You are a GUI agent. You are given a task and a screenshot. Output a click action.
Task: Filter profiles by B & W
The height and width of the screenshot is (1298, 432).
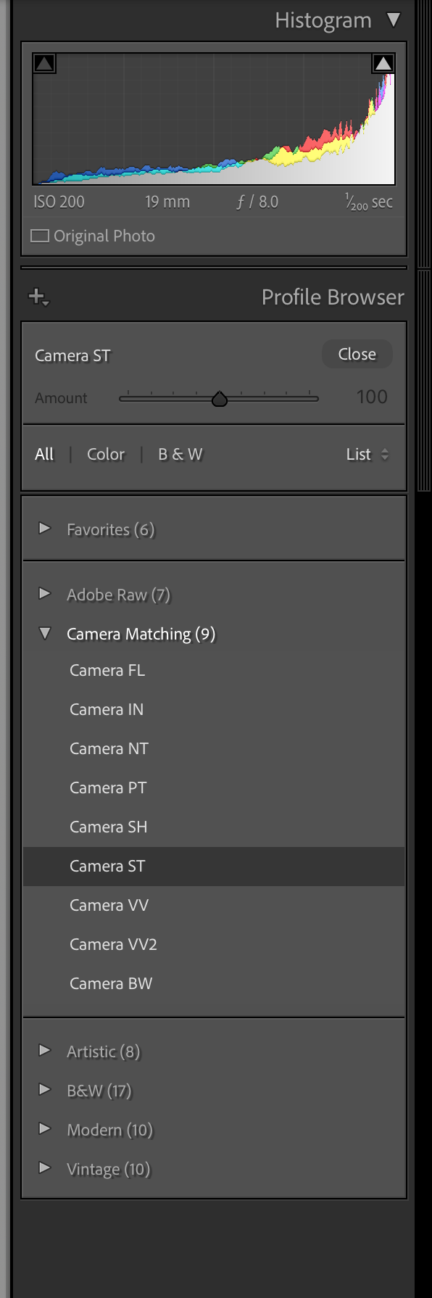pyautogui.click(x=179, y=454)
